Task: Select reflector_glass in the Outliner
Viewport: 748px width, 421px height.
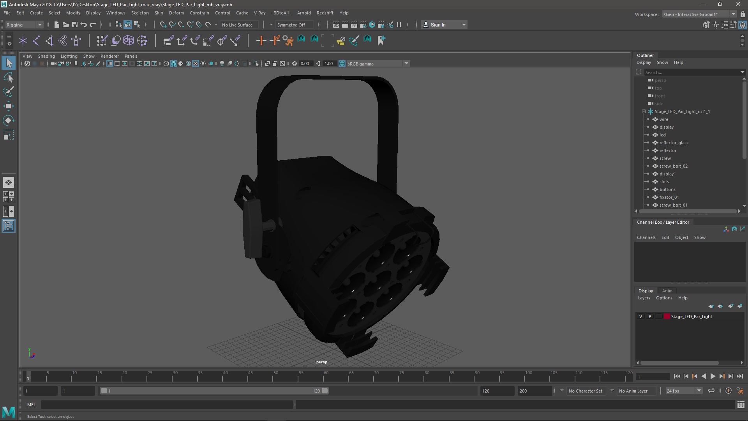Action: point(674,143)
